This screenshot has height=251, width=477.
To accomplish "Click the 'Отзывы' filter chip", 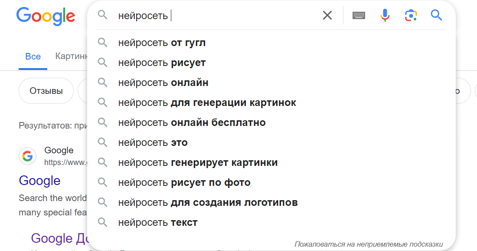I will coord(46,91).
